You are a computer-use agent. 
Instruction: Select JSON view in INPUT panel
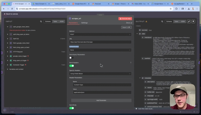click(62, 22)
